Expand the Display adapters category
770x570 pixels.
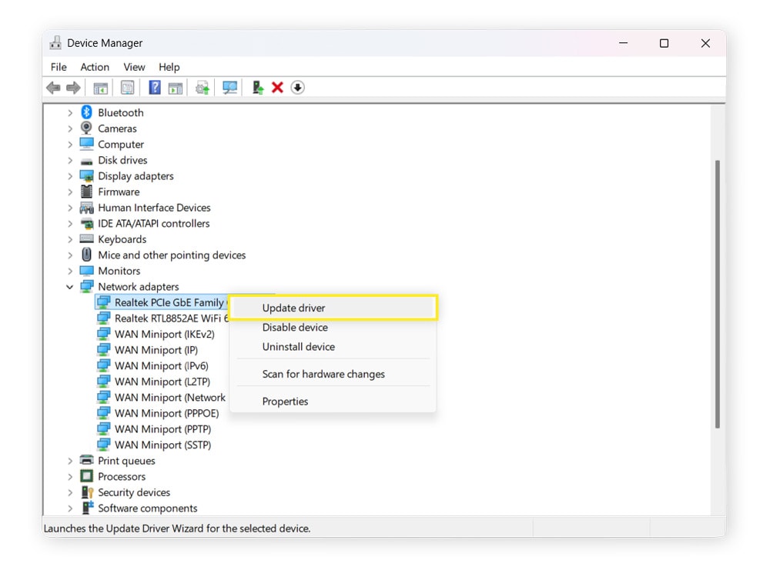click(x=69, y=175)
